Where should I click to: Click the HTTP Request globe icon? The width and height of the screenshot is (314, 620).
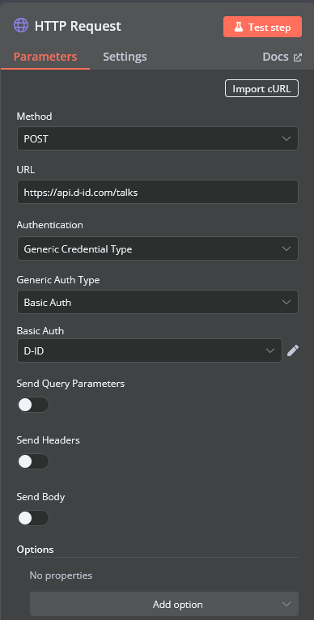pyautogui.click(x=21, y=25)
